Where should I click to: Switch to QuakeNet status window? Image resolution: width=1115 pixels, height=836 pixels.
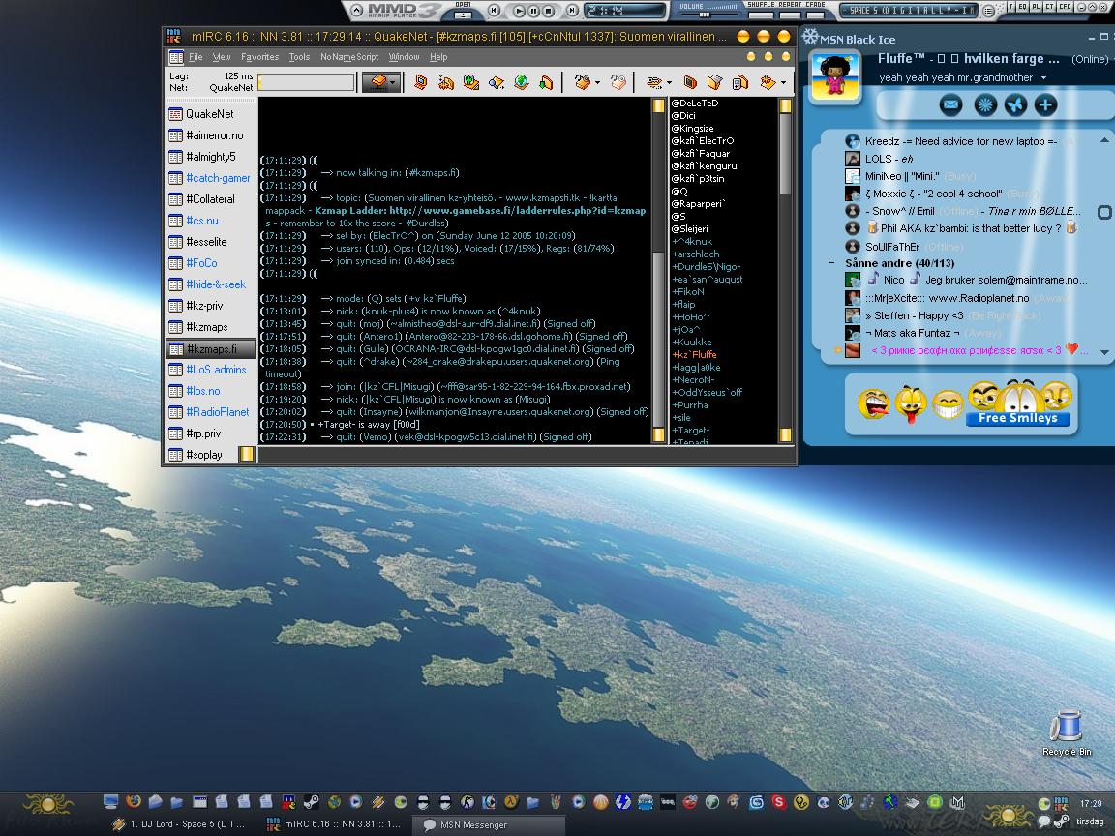[x=210, y=114]
